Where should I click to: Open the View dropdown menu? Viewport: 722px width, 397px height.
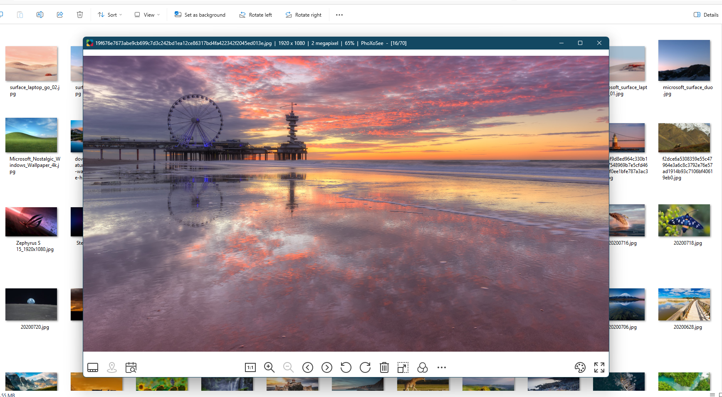pos(147,15)
